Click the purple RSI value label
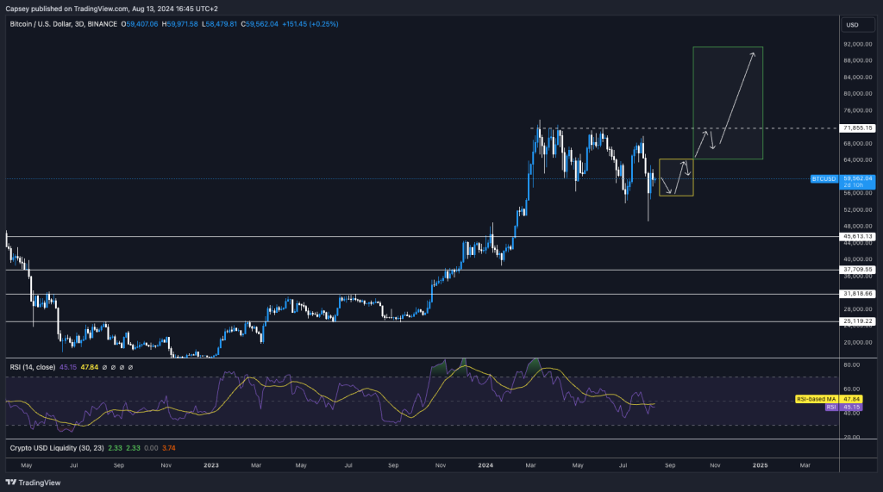Image resolution: width=883 pixels, height=492 pixels. (830, 407)
